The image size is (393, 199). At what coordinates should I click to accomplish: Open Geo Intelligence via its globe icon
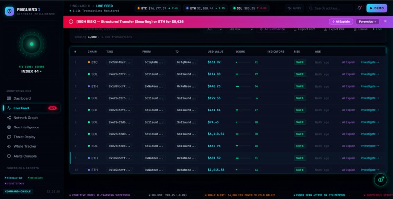point(9,127)
